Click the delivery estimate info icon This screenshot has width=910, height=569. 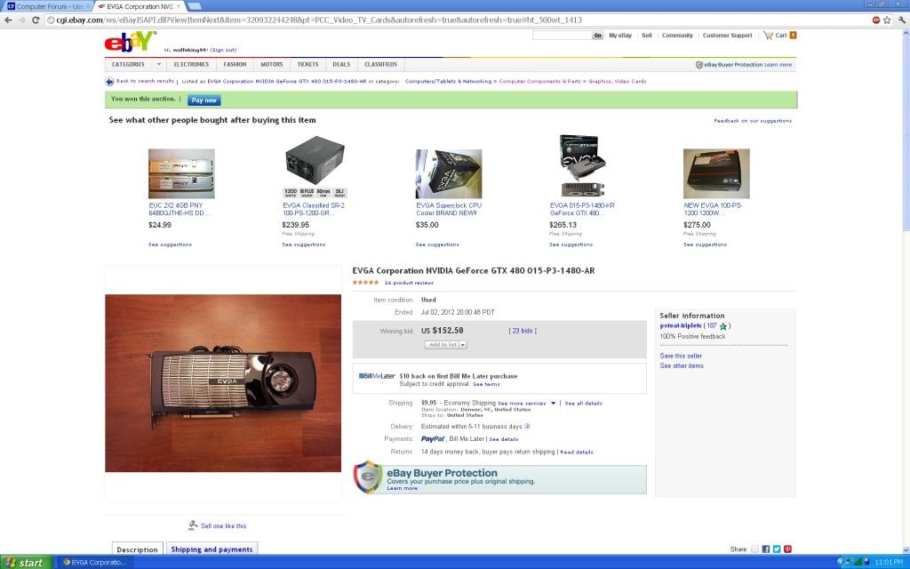coord(527,426)
